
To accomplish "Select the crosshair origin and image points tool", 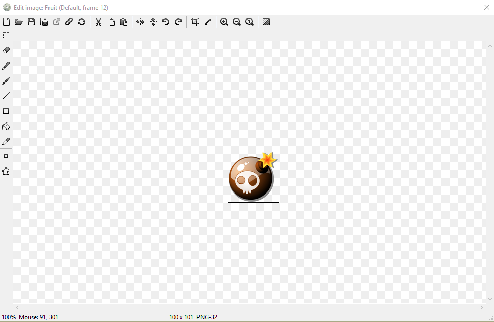I will (6, 156).
